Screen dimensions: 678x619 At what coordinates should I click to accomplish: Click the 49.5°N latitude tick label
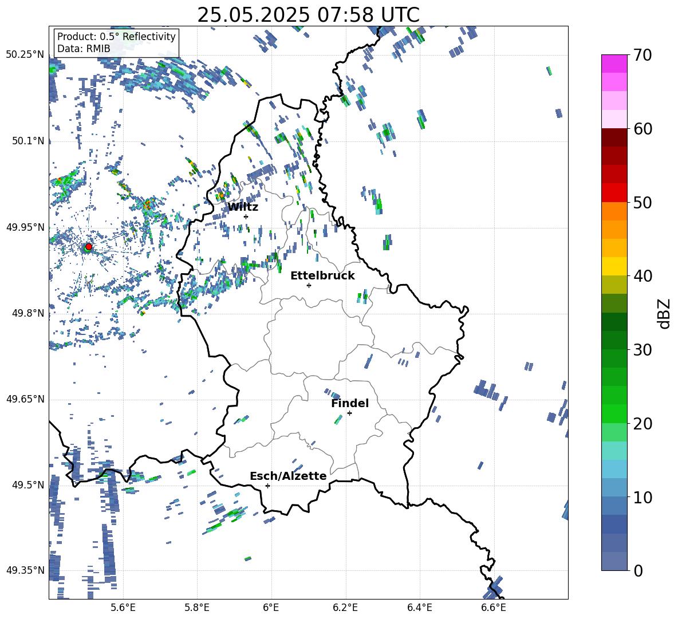click(28, 484)
